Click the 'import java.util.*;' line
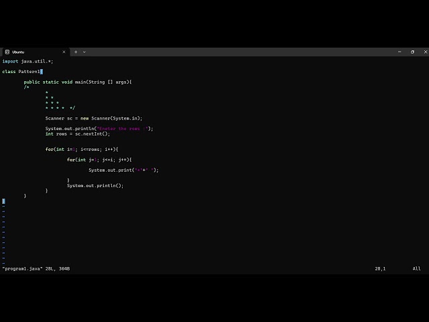429x322 pixels. click(27, 61)
